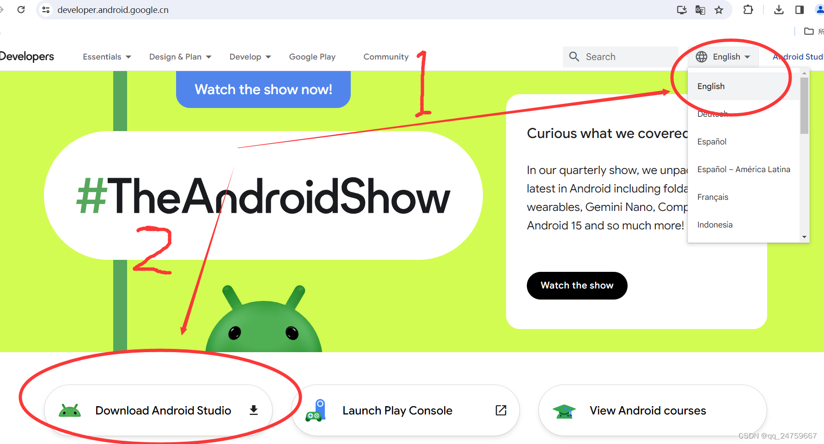Viewport: 824px width, 444px height.
Task: Click the Play Console game controller icon
Action: [316, 410]
